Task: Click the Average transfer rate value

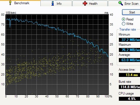Action: click(x=129, y=60)
